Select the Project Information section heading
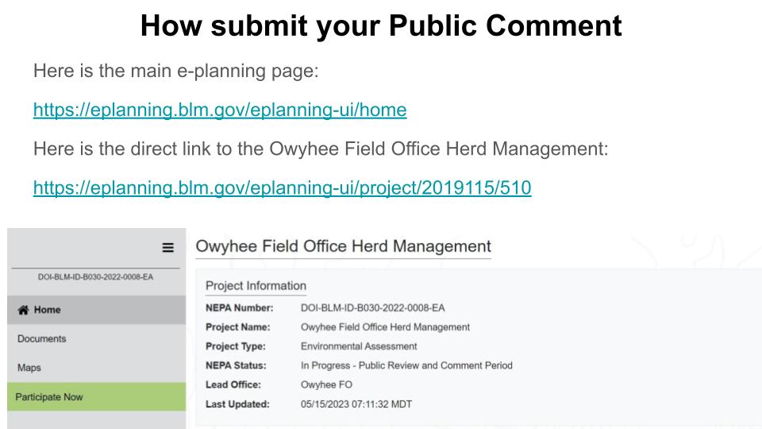This screenshot has width=762, height=429. point(256,285)
